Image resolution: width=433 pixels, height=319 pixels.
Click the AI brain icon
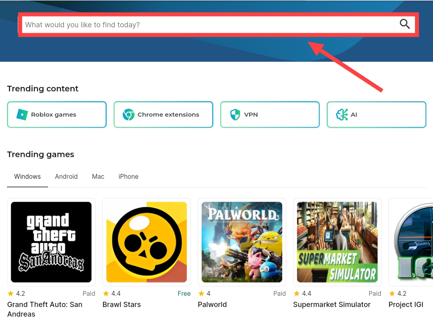[x=342, y=115]
